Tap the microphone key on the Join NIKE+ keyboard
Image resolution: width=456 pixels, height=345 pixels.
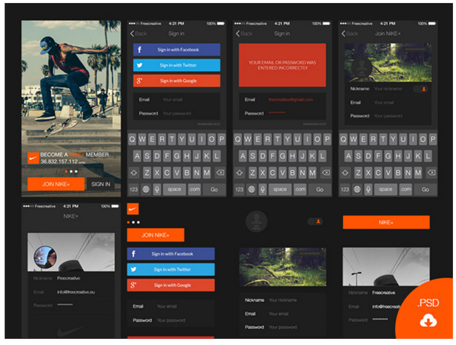click(368, 189)
